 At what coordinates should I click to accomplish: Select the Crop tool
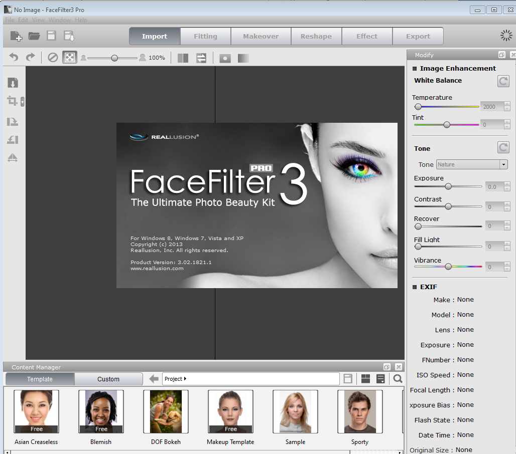[x=12, y=101]
